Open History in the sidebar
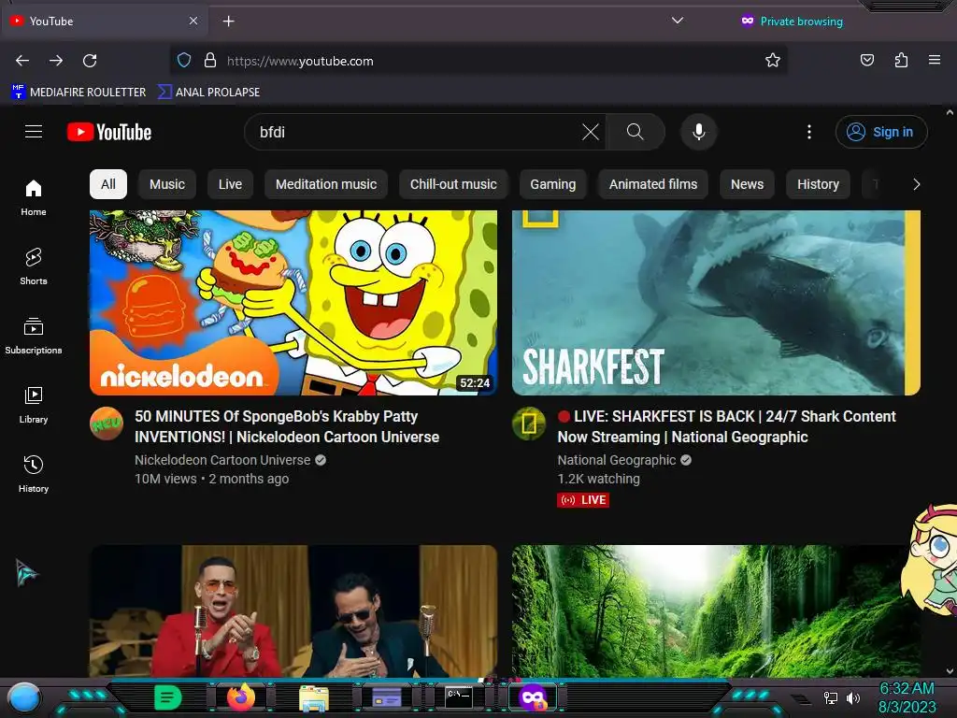The height and width of the screenshot is (718, 957). (34, 474)
